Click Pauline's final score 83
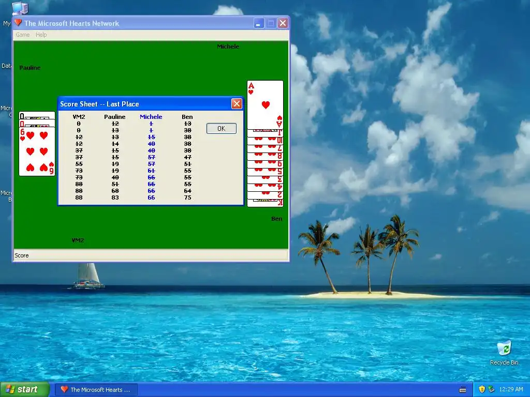The image size is (530, 397). pos(115,197)
